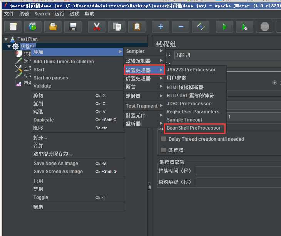This screenshot has height=236, width=281.
Task: Click the JMeter feather icon in title bar
Action: [x=5, y=5]
